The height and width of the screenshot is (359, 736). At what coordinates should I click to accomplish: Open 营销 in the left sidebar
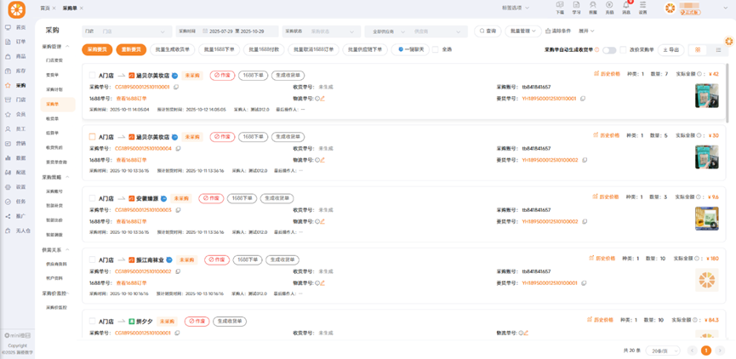tap(14, 143)
